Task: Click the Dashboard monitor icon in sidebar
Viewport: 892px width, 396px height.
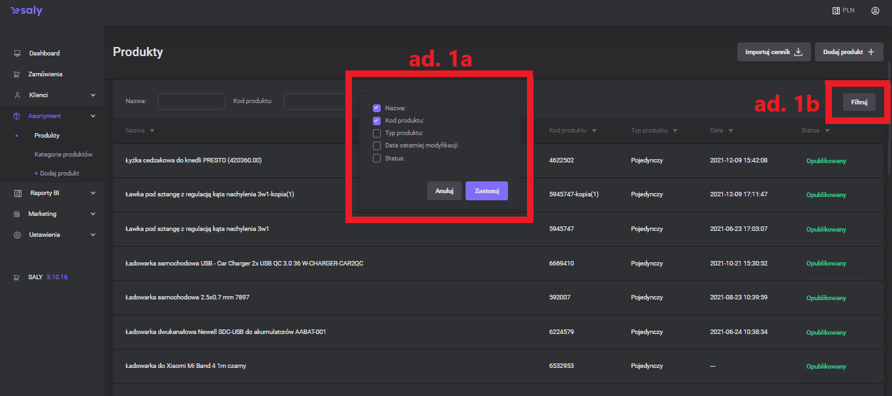Action: point(18,53)
